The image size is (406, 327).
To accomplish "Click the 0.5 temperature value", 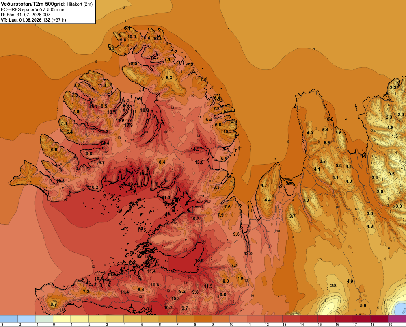I will [x=391, y=174].
